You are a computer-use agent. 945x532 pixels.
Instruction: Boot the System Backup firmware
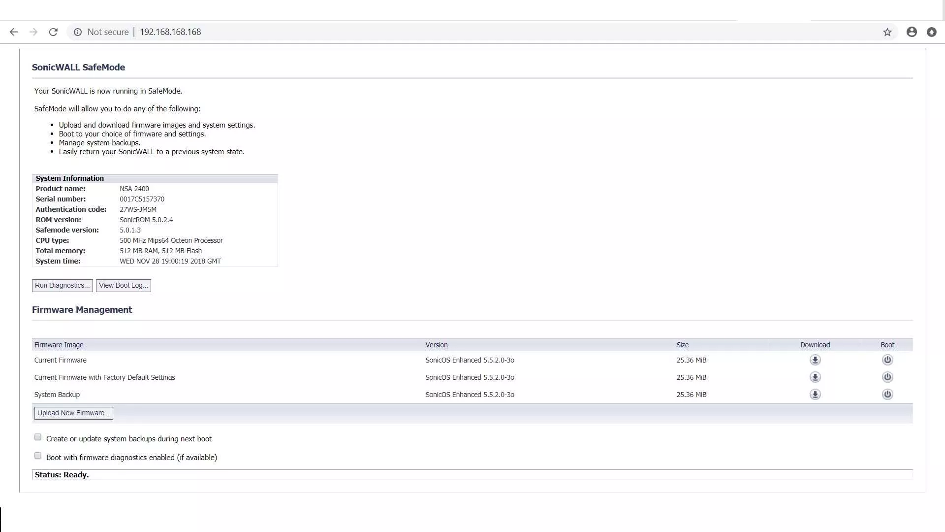pyautogui.click(x=887, y=395)
